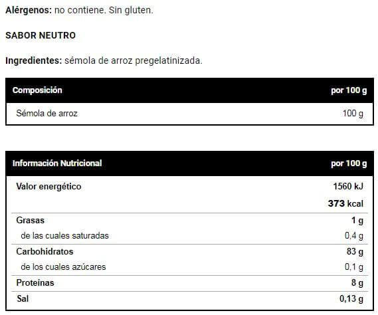The width and height of the screenshot is (378, 315).
Task: Click the 'Composición' table header
Action: click(37, 90)
